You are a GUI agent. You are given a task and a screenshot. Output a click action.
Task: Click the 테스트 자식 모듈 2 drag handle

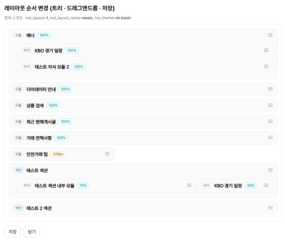[x=266, y=67]
